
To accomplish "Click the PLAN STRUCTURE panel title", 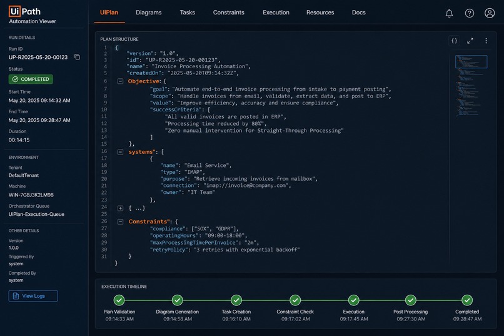I will pyautogui.click(x=119, y=39).
